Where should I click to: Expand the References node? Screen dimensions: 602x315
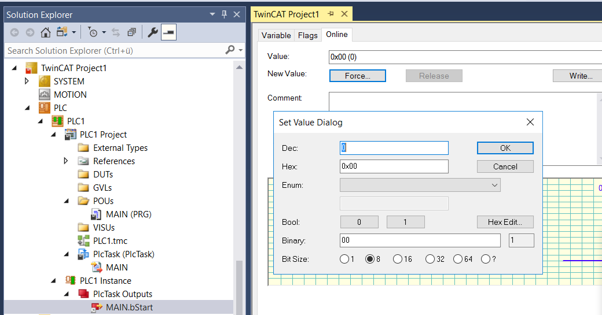[x=65, y=161]
